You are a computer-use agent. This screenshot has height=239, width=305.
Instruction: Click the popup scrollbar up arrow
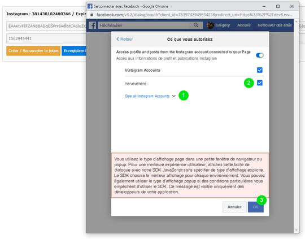297,21
